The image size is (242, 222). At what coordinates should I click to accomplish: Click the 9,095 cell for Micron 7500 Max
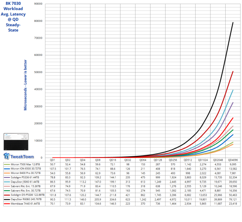click(233, 164)
